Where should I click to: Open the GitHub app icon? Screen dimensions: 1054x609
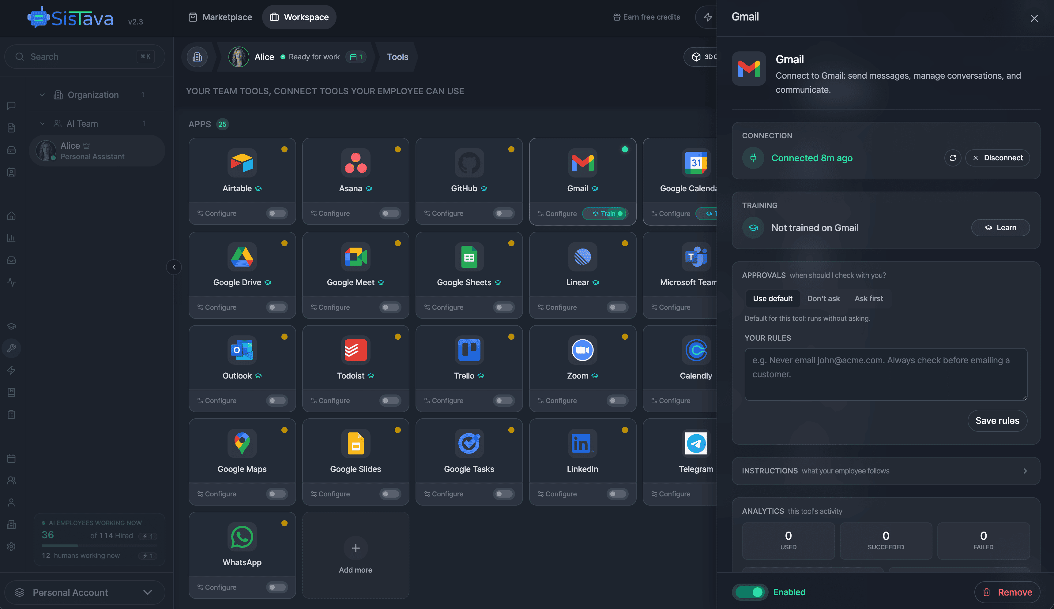[x=469, y=163]
